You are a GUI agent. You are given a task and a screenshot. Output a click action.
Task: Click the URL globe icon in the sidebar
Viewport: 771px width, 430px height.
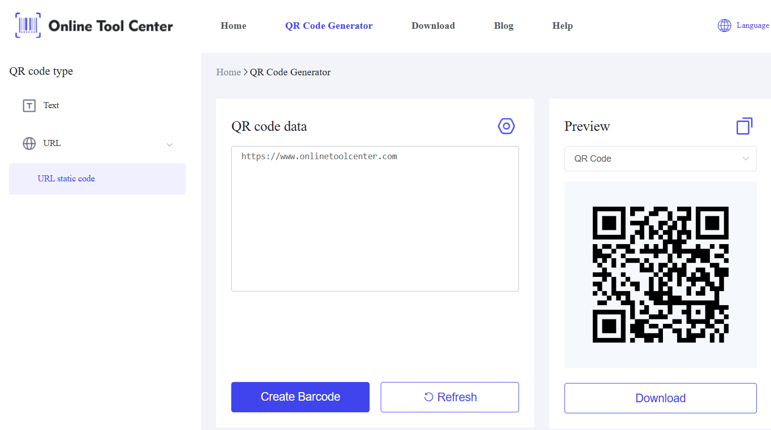(x=29, y=144)
